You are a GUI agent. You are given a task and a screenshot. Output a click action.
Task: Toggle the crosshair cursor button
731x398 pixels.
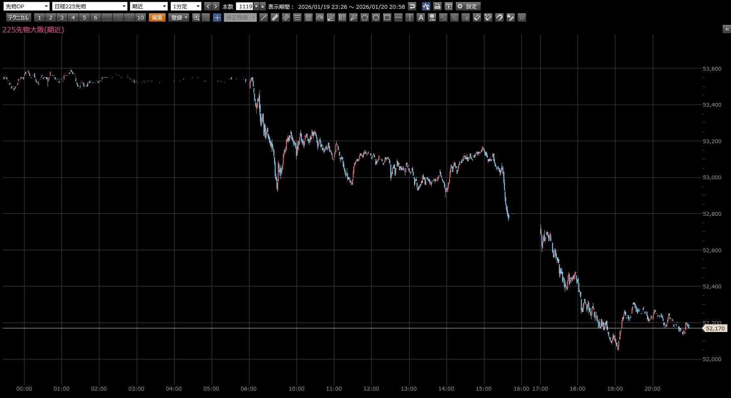coord(217,17)
